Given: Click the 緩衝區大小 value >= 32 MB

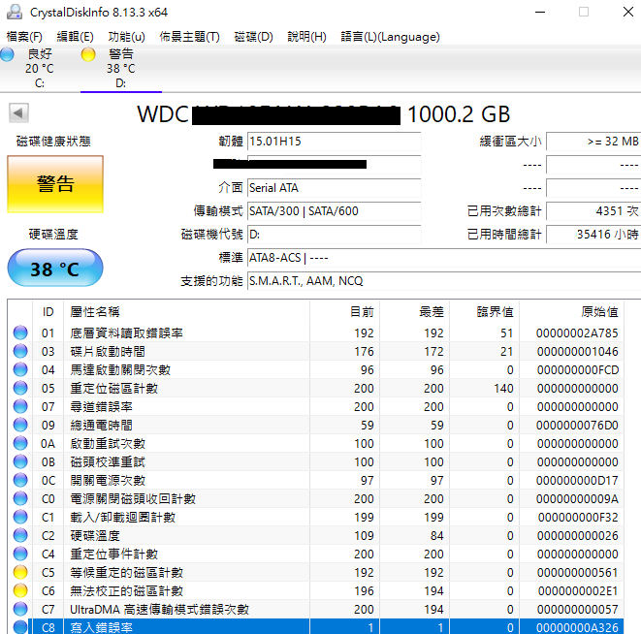Looking at the screenshot, I should tap(593, 142).
